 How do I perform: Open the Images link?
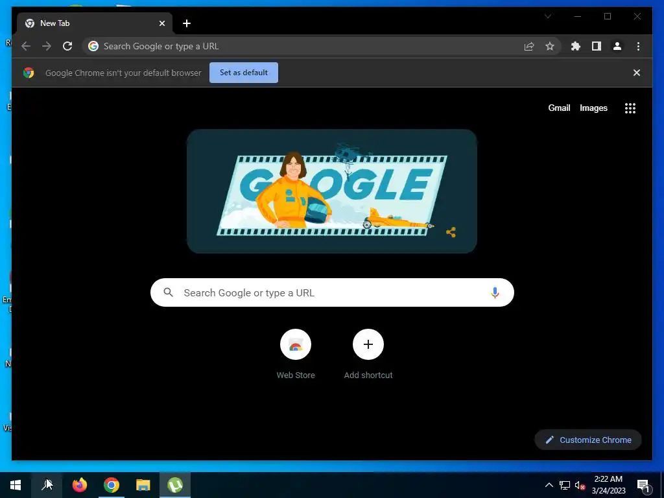593,108
